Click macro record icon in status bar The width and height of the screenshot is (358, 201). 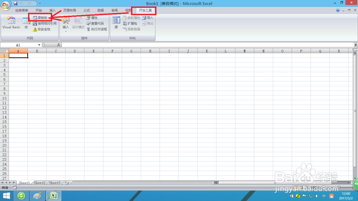pos(15,187)
